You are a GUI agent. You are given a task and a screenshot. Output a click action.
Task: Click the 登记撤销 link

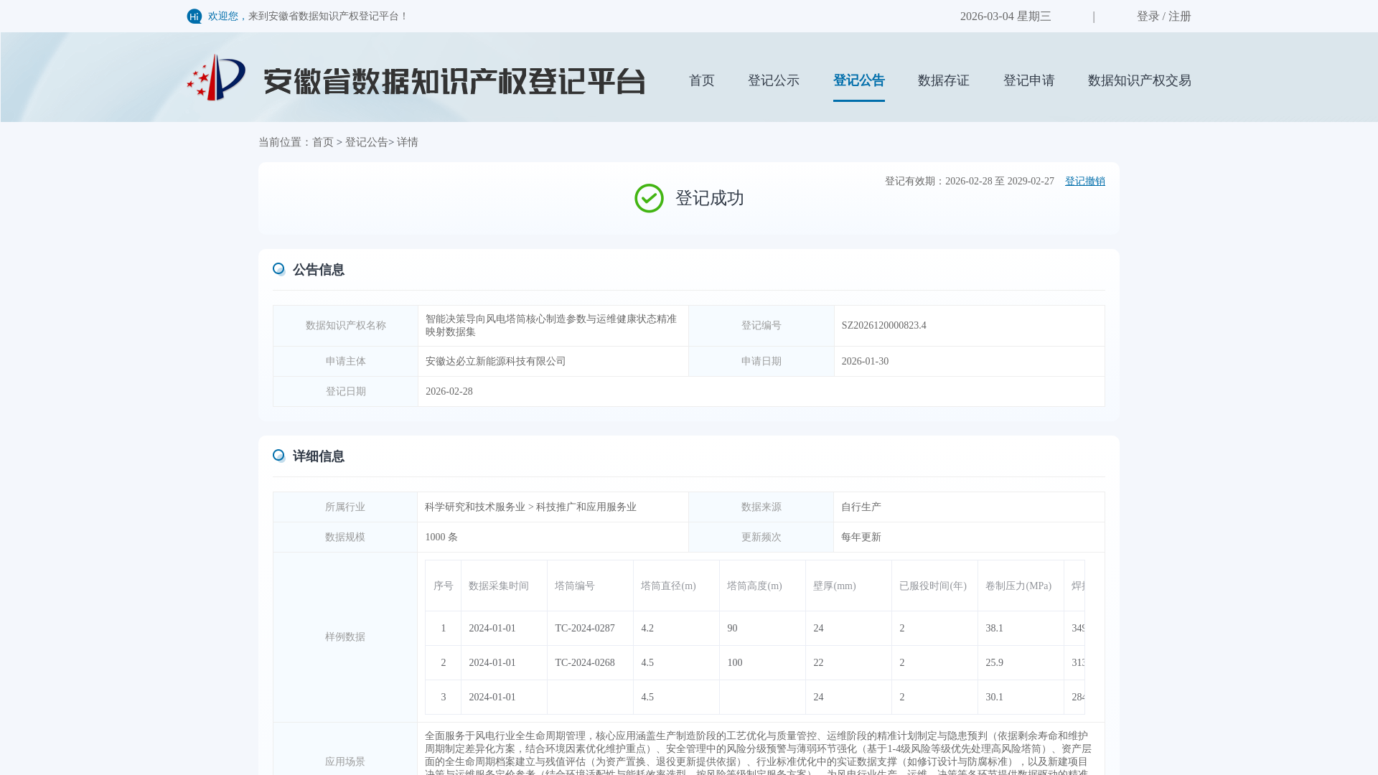coord(1085,182)
